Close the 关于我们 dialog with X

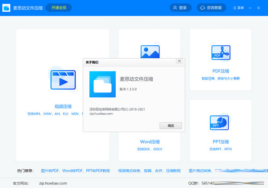pyautogui.click(x=179, y=61)
